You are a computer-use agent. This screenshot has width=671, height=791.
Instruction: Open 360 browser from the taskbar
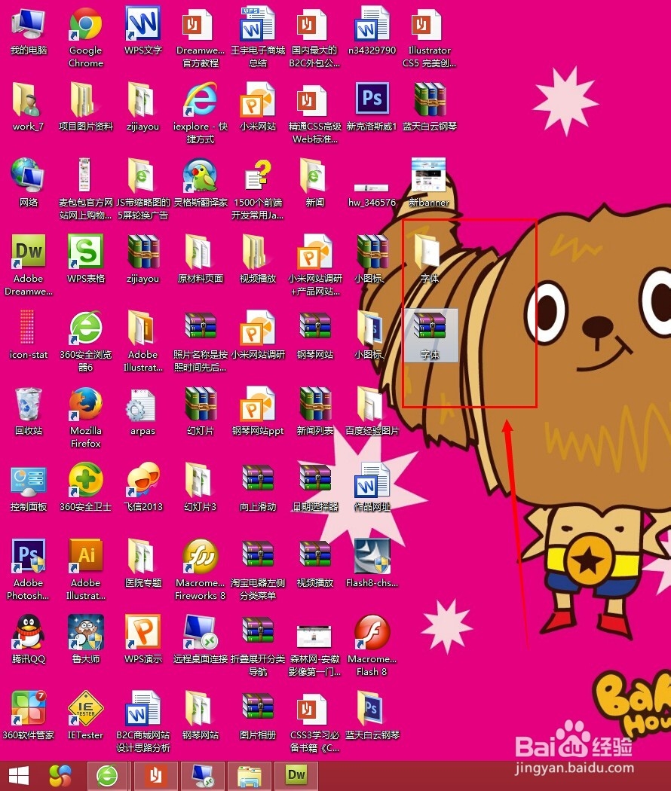coord(108,776)
